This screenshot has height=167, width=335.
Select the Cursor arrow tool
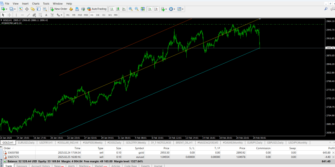(x=3, y=15)
